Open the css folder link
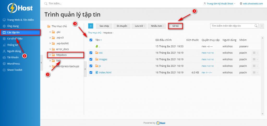Viewport: 267px width, 126px height. (x=101, y=53)
